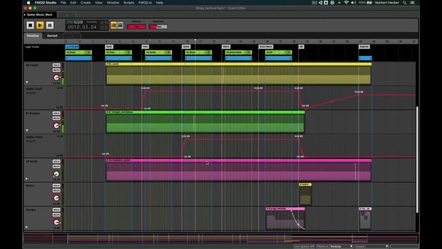Open the Window menu

113,3
